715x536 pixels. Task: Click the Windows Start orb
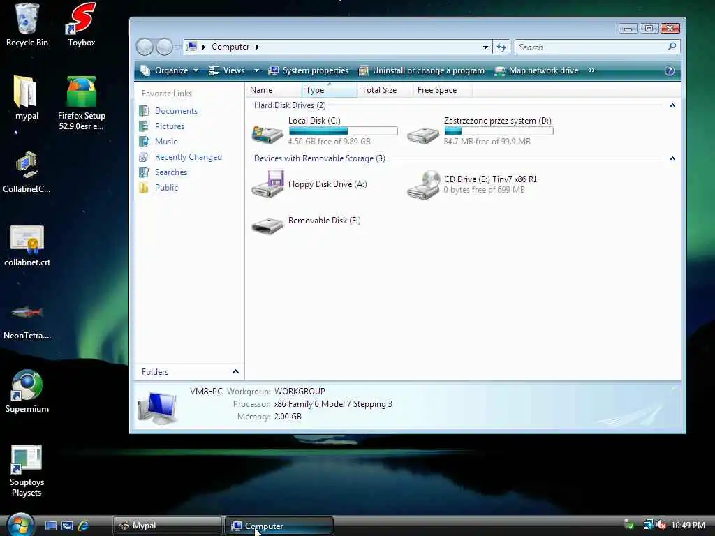coord(20,525)
